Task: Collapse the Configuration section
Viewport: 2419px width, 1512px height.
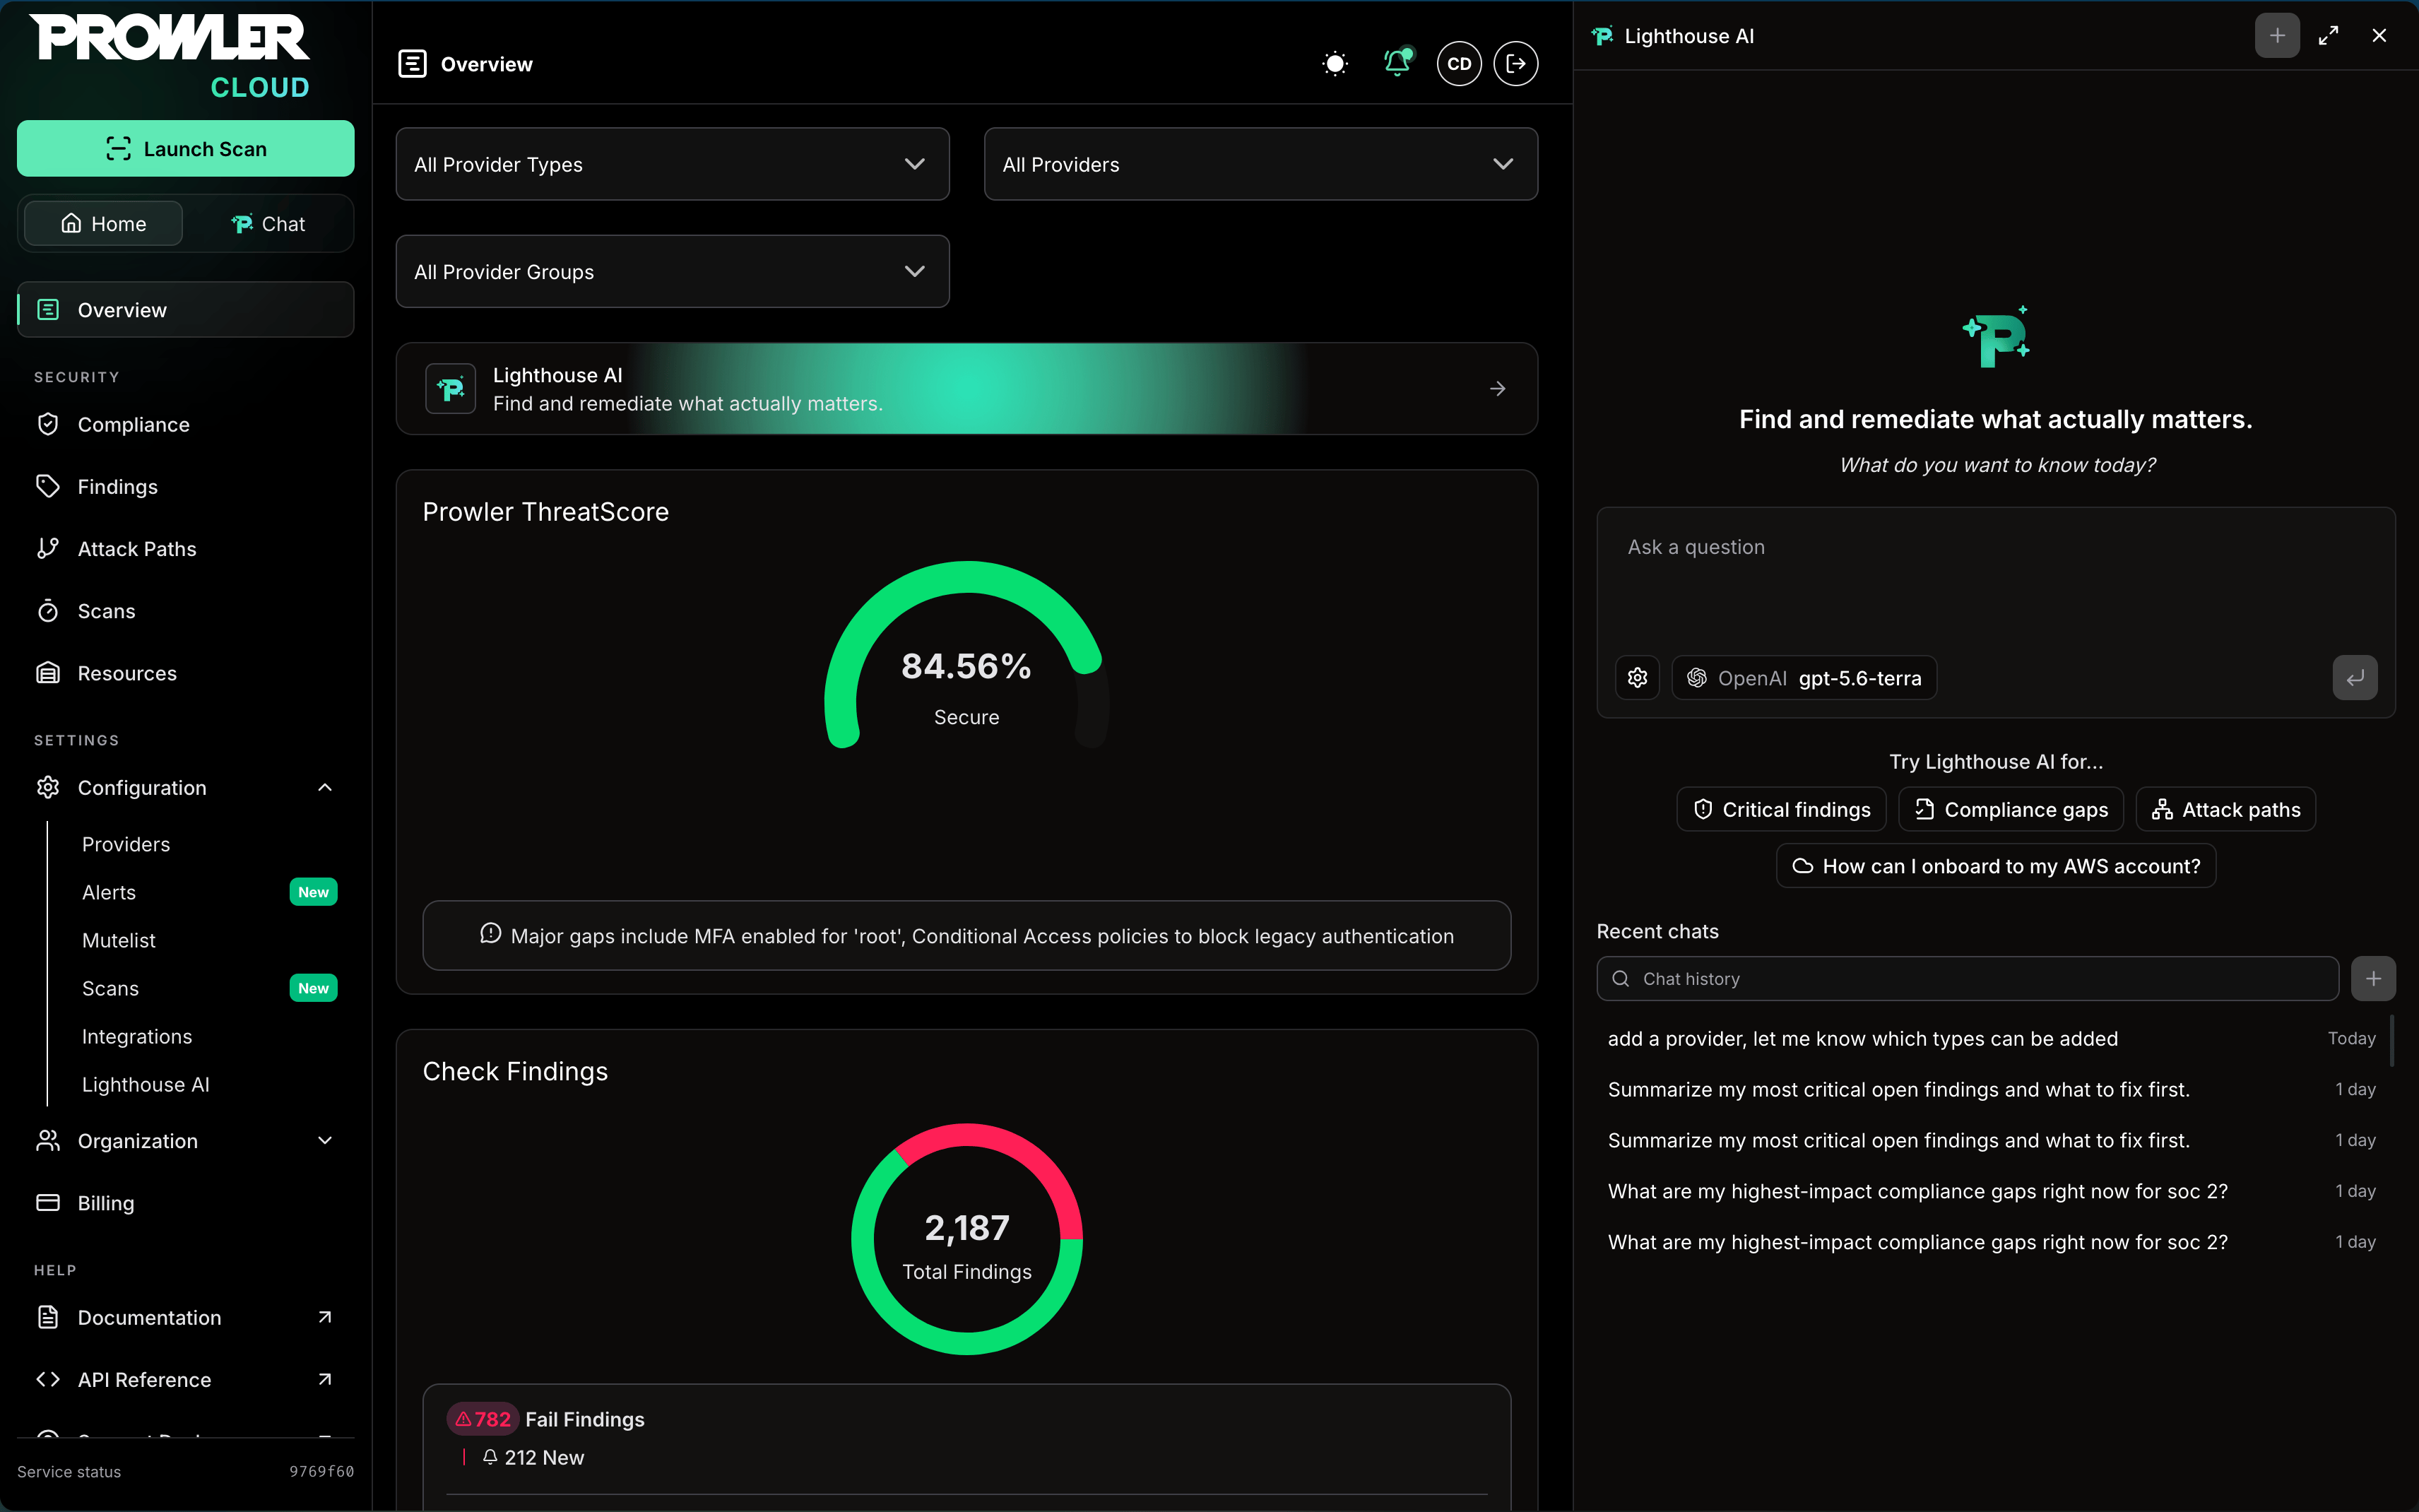Action: tap(186, 788)
